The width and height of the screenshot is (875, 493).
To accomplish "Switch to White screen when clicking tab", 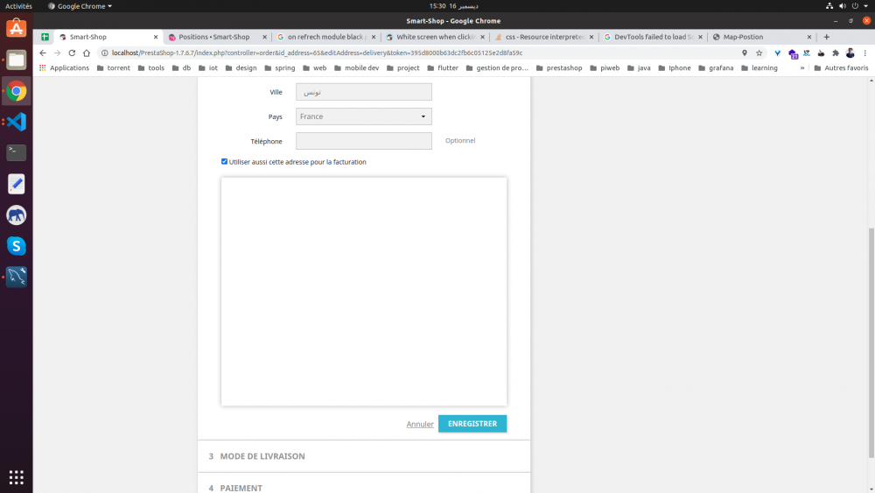I will (x=435, y=37).
